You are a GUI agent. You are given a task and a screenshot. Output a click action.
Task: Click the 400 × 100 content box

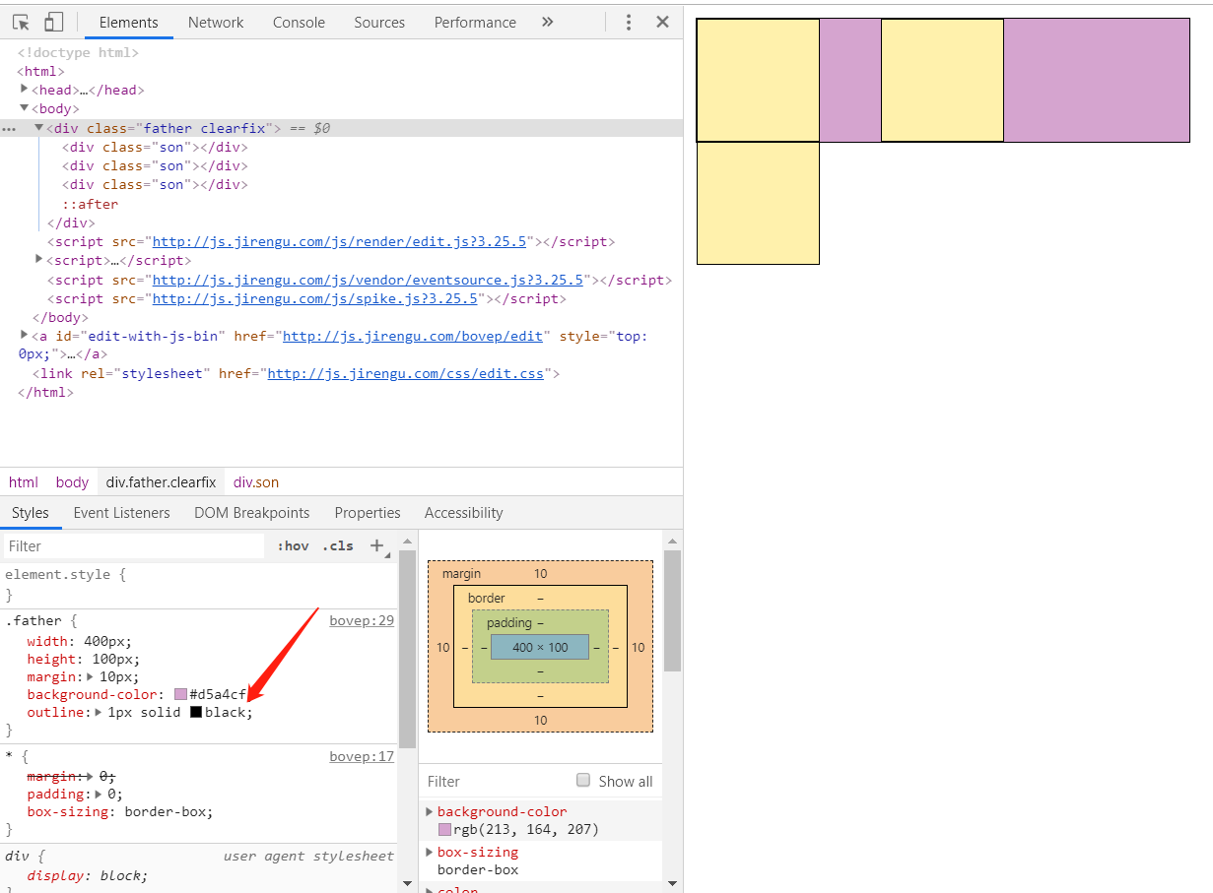(x=540, y=647)
